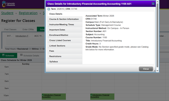Switch to the Find Classes tab
The height and width of the screenshot is (101, 169).
tap(10, 29)
